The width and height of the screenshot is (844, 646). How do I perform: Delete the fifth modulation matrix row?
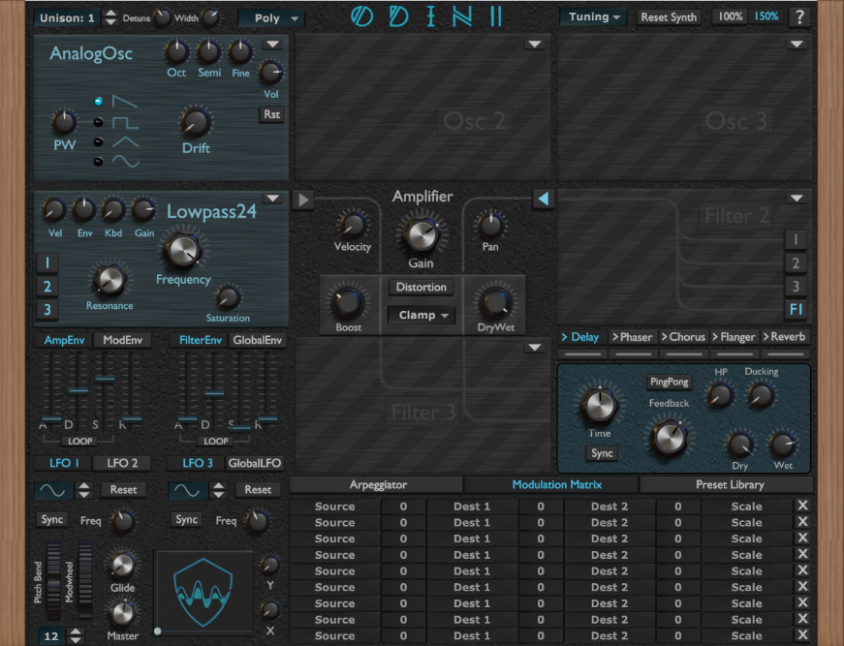point(802,570)
